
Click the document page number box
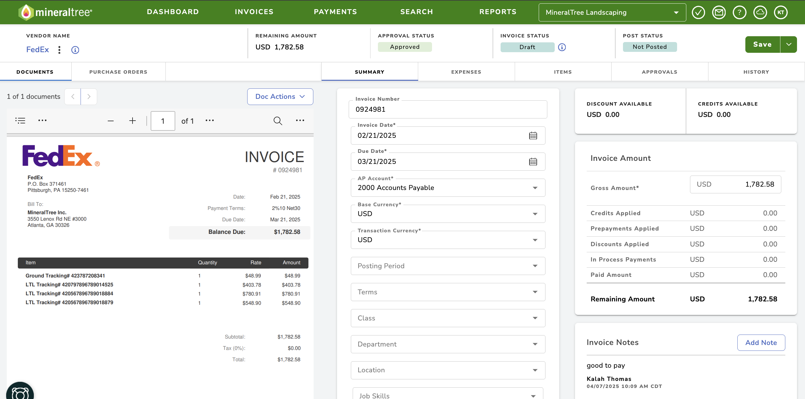(x=163, y=121)
